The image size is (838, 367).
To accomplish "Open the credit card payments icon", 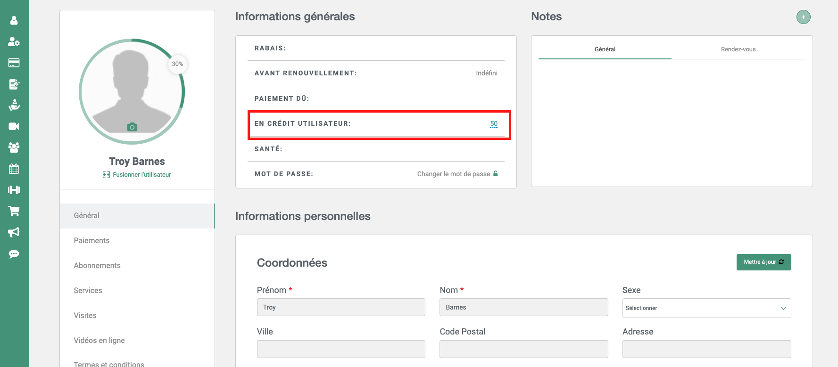I will pos(14,63).
